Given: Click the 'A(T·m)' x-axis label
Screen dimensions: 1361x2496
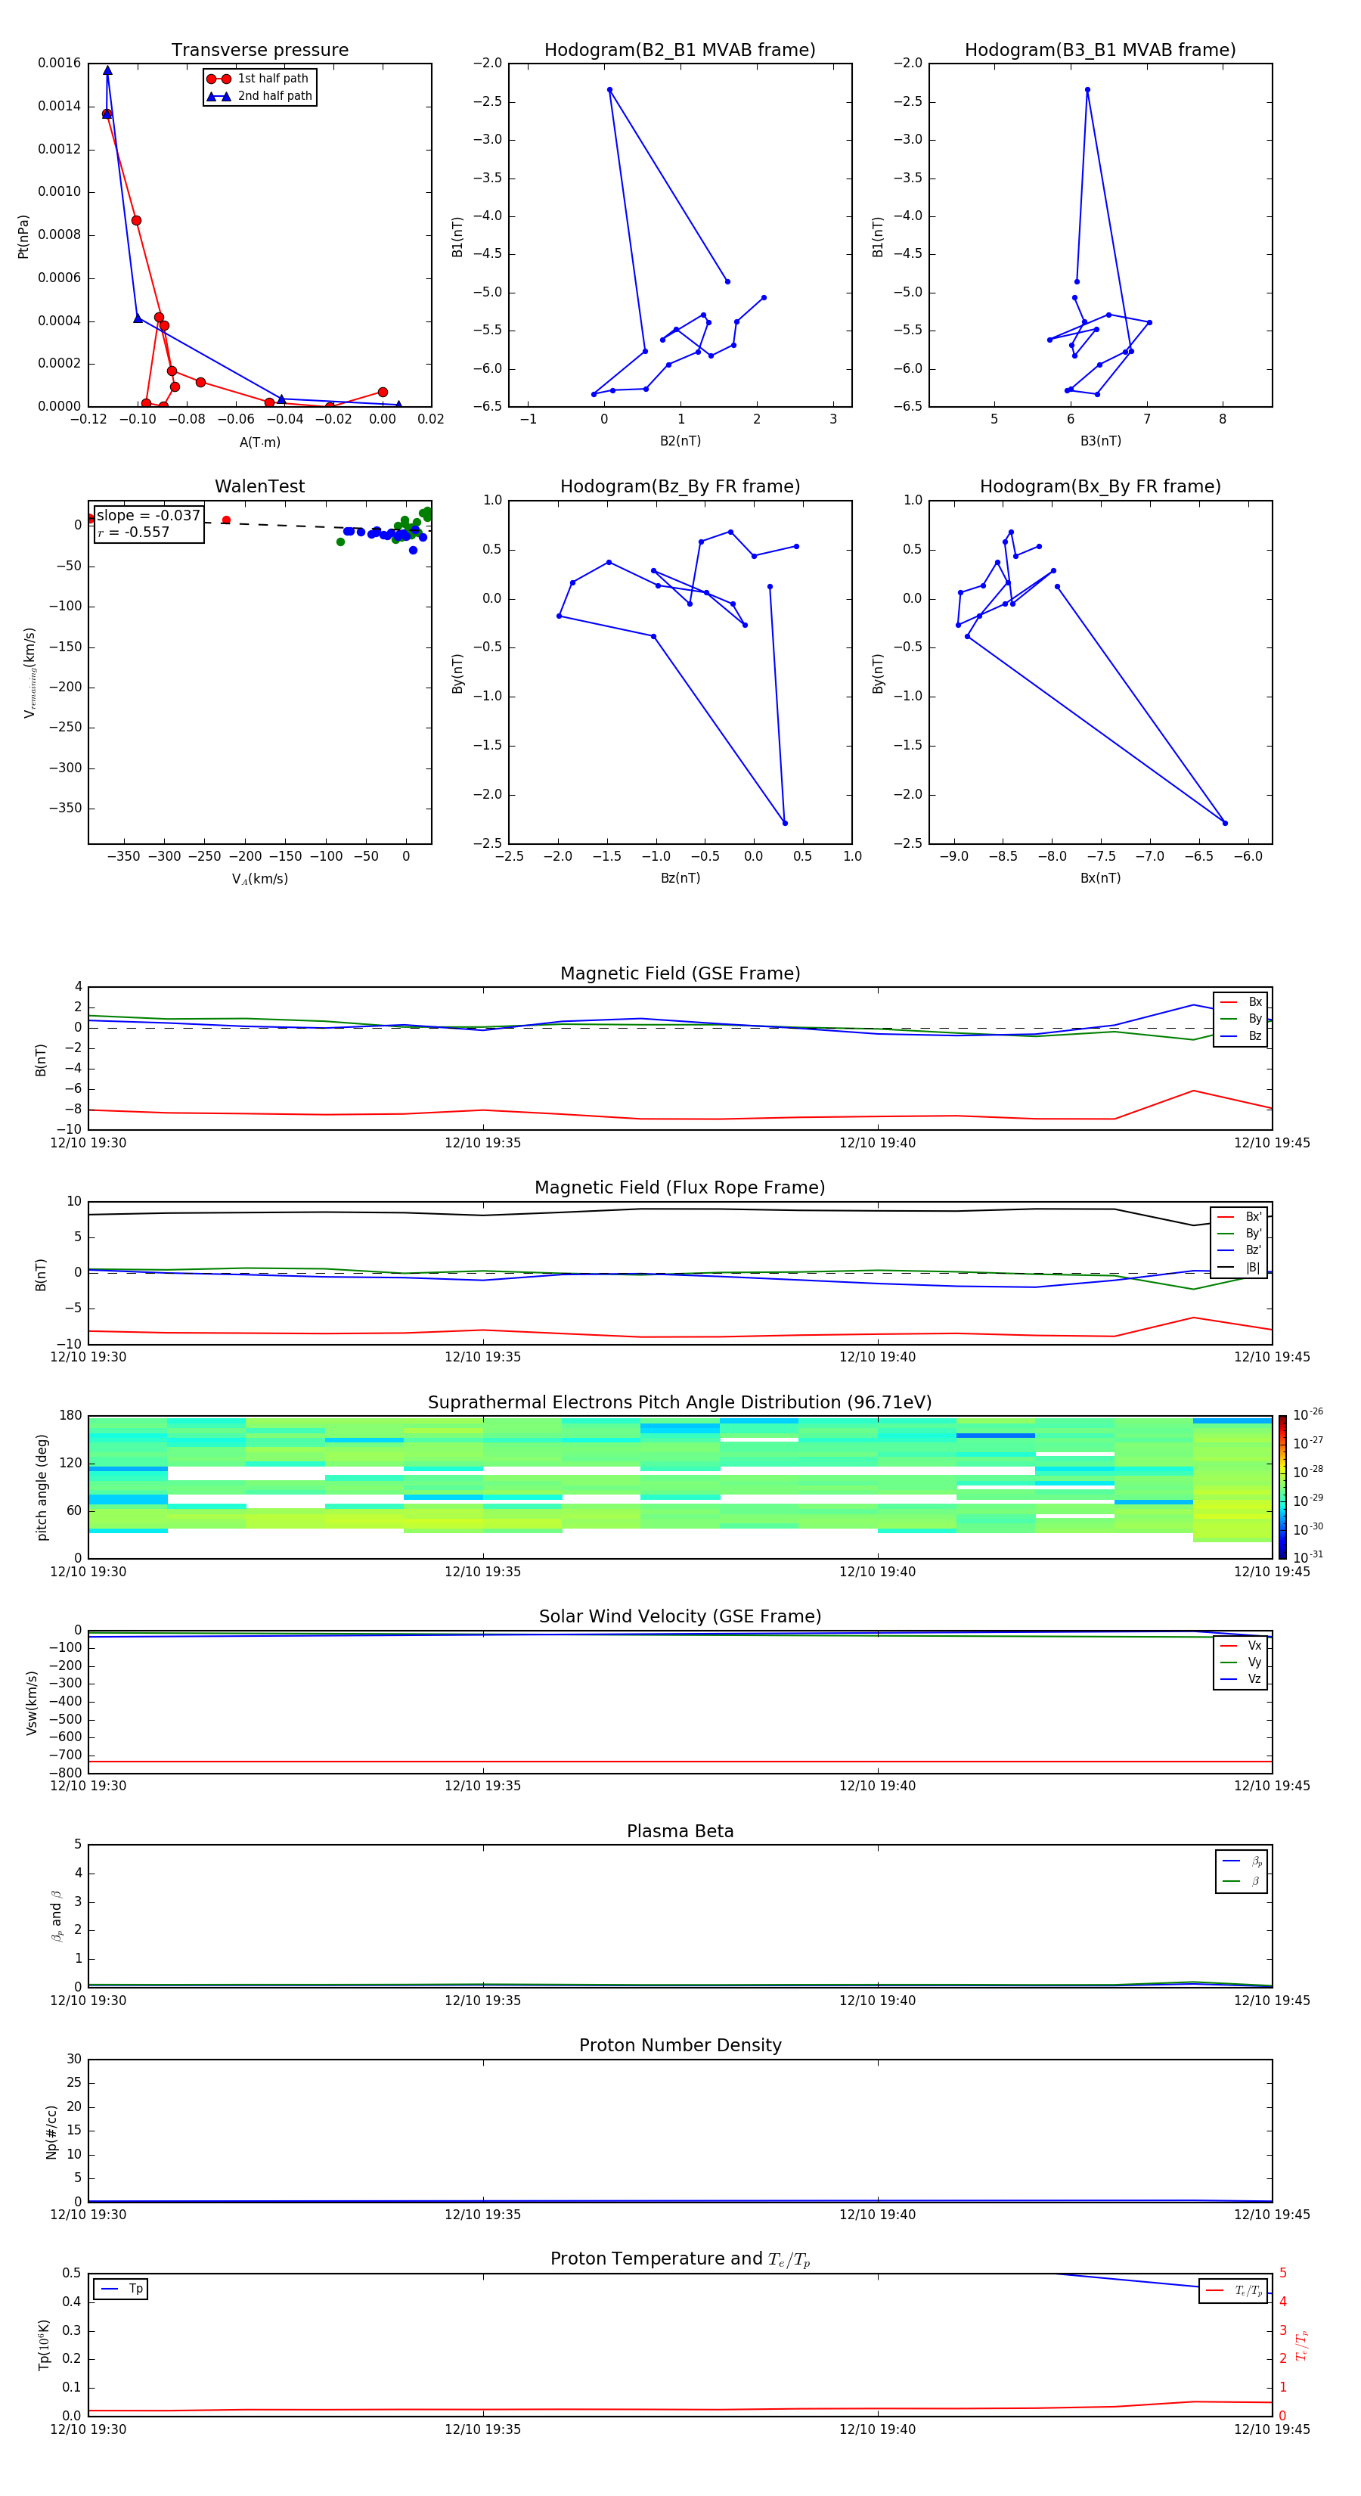Looking at the screenshot, I should point(259,442).
